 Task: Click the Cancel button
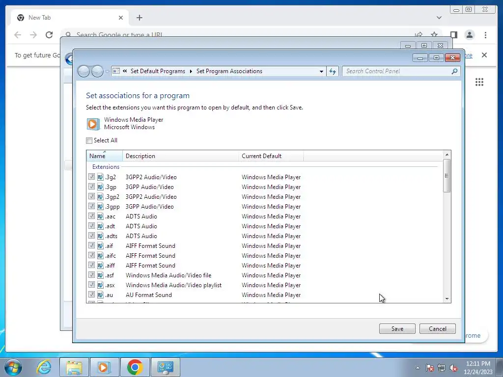438,328
